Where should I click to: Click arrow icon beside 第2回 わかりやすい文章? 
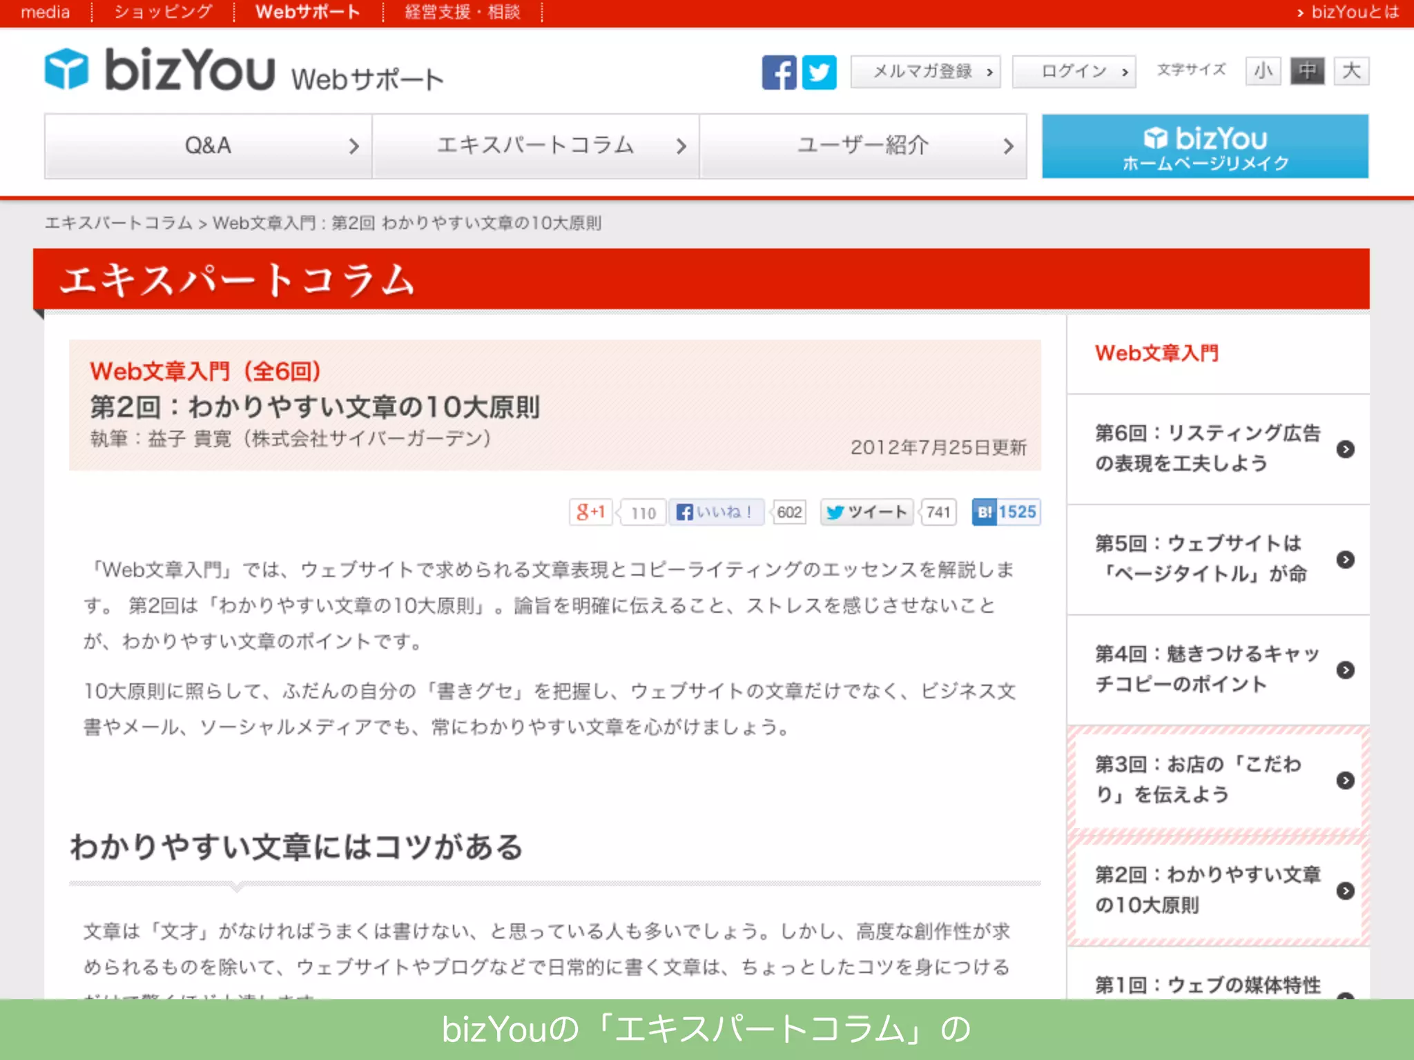1345,891
